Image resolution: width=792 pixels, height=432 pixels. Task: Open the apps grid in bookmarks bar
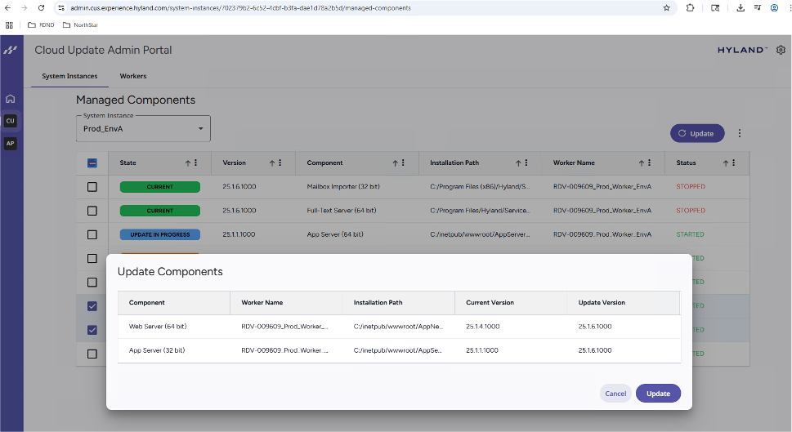[x=9, y=24]
